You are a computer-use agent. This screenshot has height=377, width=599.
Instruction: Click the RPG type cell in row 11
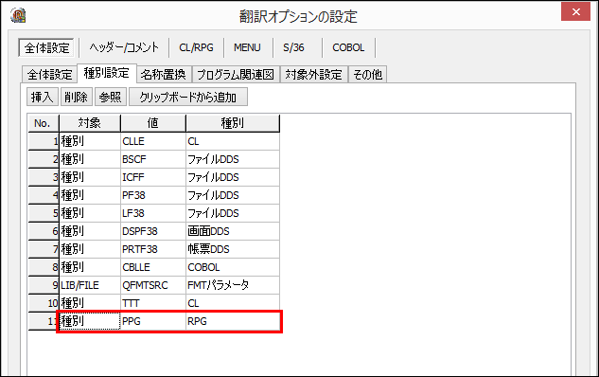click(233, 321)
